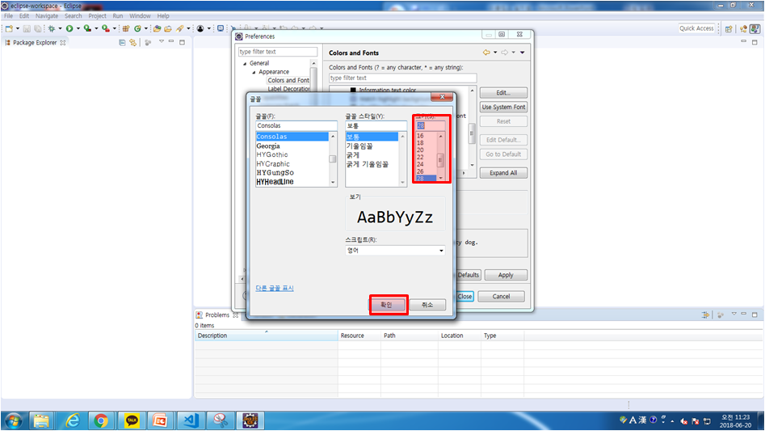The image size is (765, 431).
Task: Open Chrome from the taskbar
Action: coord(101,420)
